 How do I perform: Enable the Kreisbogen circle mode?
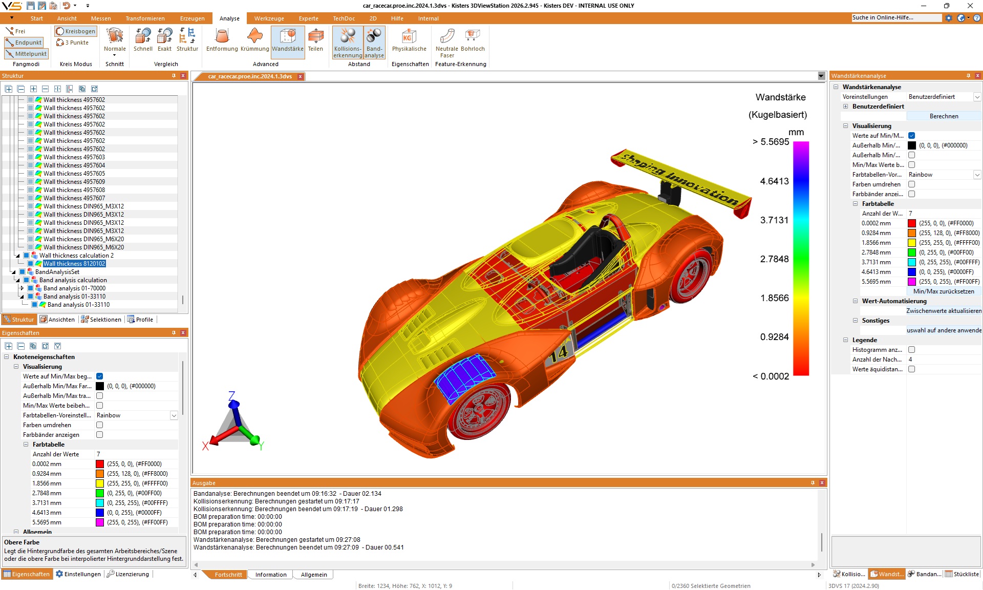click(x=76, y=31)
